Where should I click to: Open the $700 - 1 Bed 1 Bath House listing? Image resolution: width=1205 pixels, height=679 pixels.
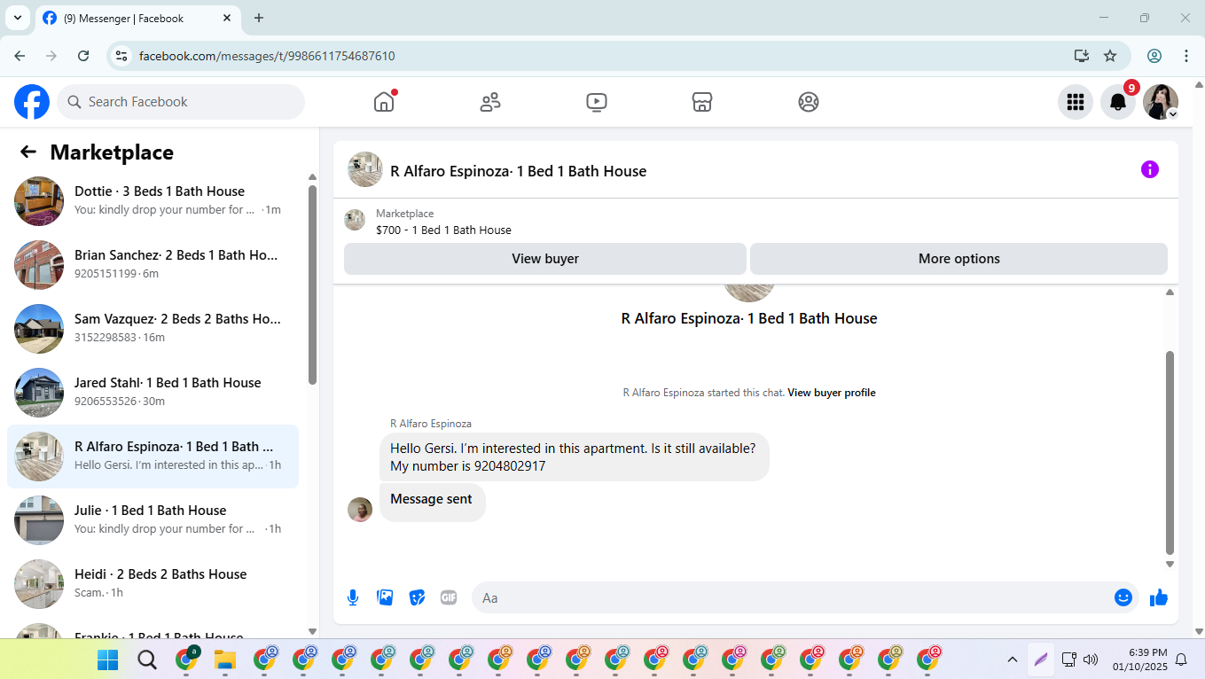tap(443, 230)
